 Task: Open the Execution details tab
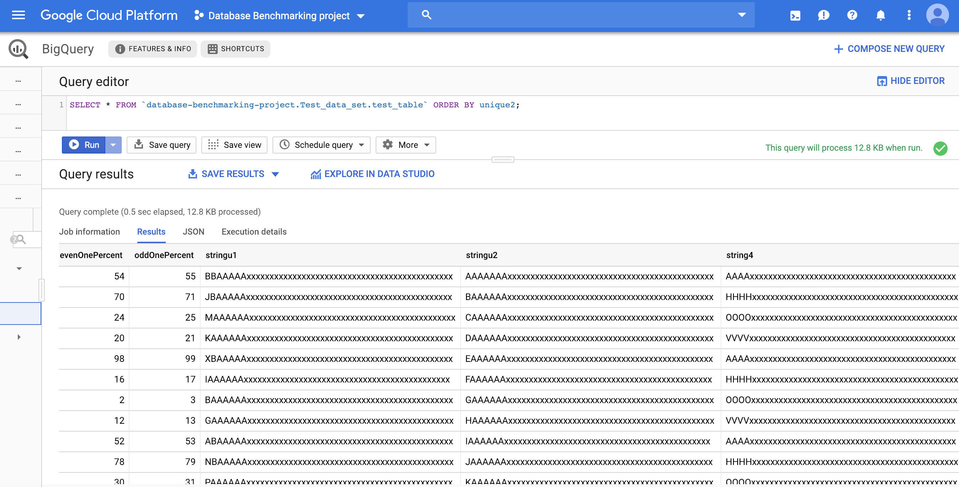point(254,231)
